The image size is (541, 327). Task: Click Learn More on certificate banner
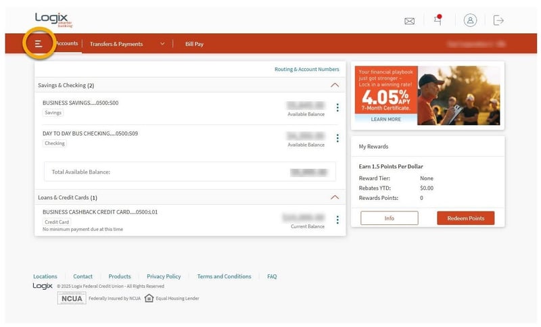point(385,120)
